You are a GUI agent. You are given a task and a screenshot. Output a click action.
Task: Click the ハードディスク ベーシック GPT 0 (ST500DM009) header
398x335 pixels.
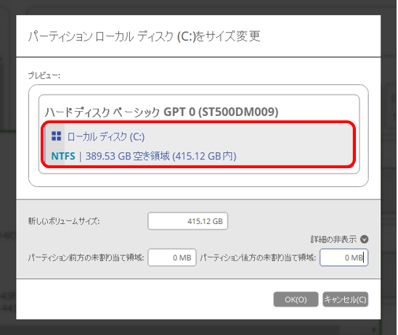point(161,112)
